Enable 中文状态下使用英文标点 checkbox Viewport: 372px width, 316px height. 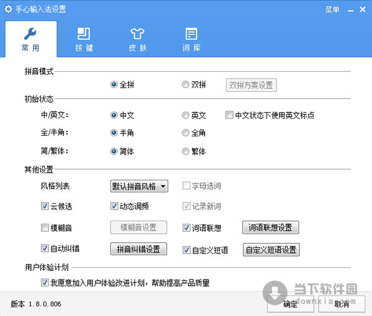tap(229, 115)
